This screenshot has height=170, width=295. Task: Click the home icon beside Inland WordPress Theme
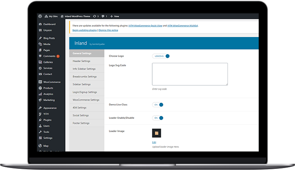click(62, 16)
